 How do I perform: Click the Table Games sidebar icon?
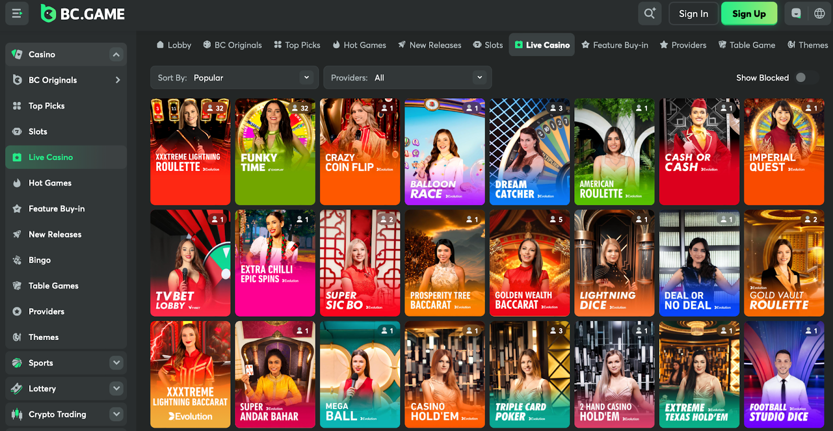pyautogui.click(x=17, y=286)
